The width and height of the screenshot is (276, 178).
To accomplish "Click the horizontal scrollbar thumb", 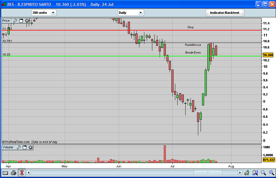I will [208, 173].
